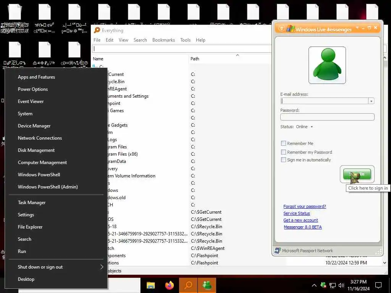
Task: Click Get a new account link
Action: pyautogui.click(x=301, y=220)
